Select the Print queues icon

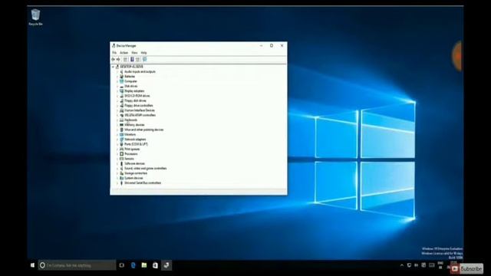(x=121, y=149)
